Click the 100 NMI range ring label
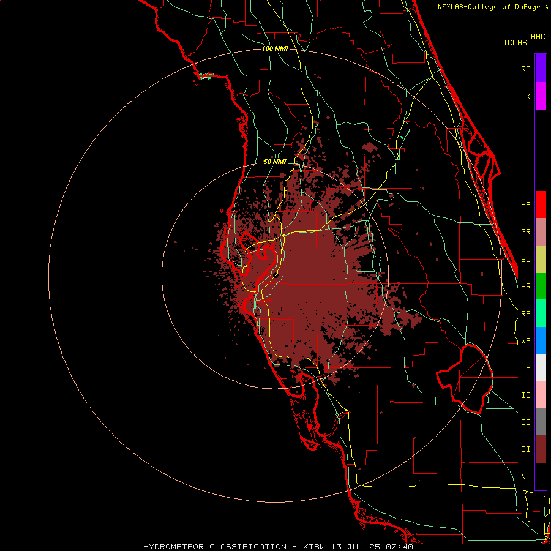Screen dimensions: 551x551 275,48
